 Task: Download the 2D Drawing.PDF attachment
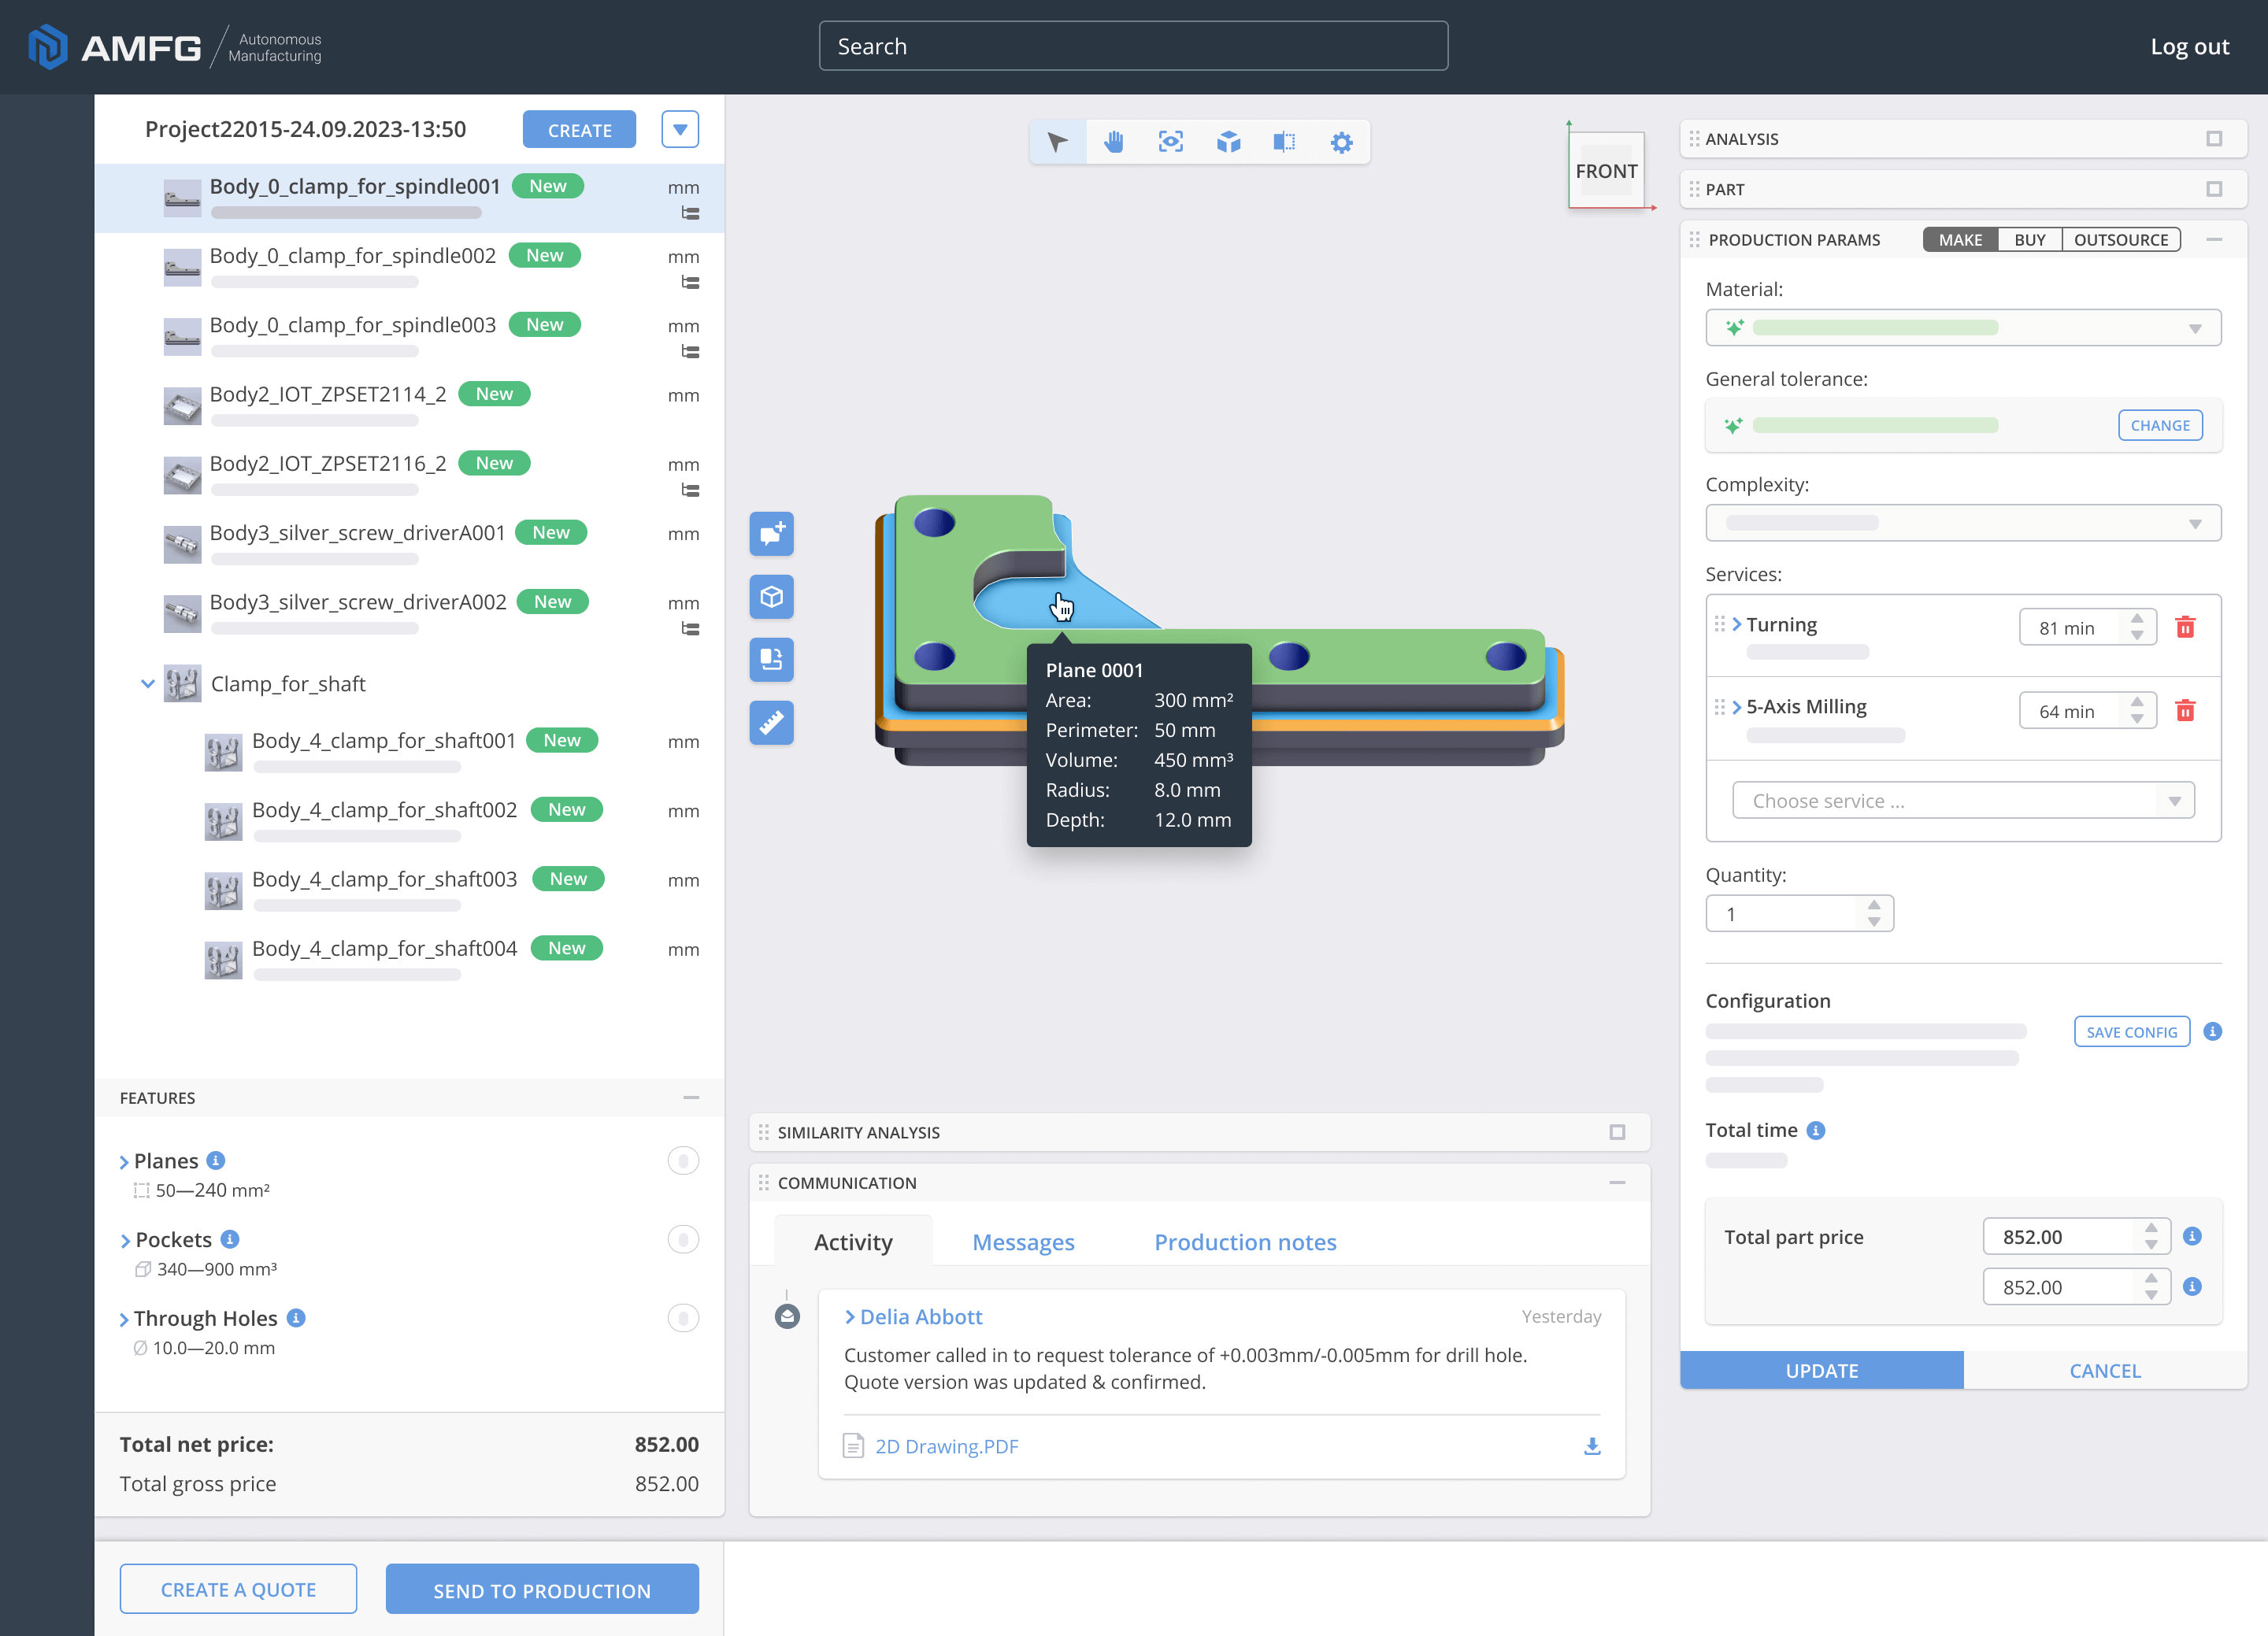1592,1446
